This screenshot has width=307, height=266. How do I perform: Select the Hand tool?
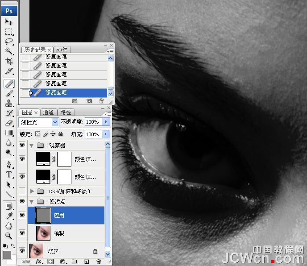tap(9, 226)
